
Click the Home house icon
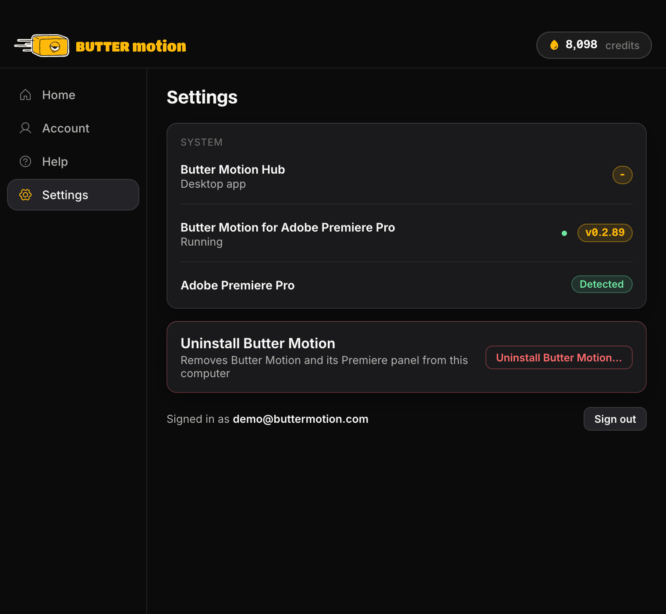pos(25,95)
